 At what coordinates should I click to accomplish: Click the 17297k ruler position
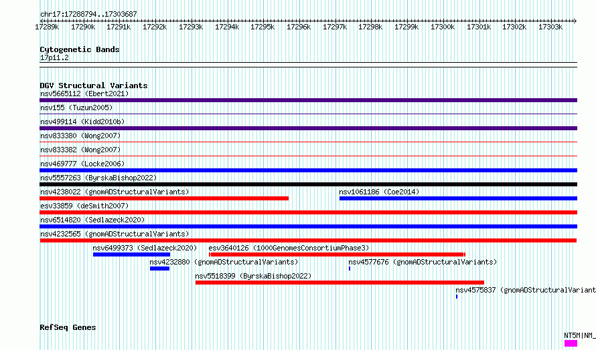pos(335,27)
